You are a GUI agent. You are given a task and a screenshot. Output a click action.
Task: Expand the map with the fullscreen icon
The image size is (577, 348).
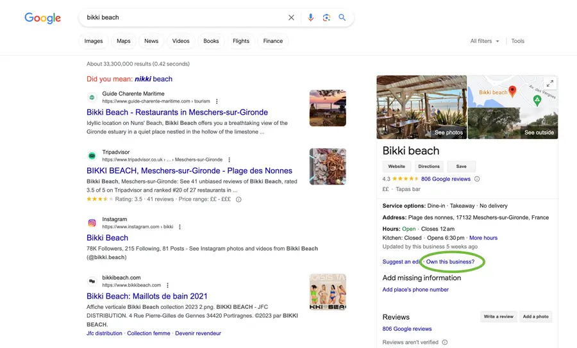(x=549, y=83)
